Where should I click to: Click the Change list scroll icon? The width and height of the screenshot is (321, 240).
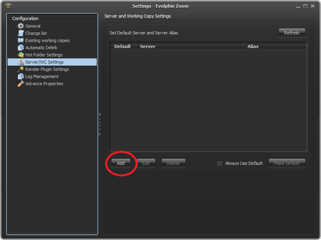click(21, 33)
